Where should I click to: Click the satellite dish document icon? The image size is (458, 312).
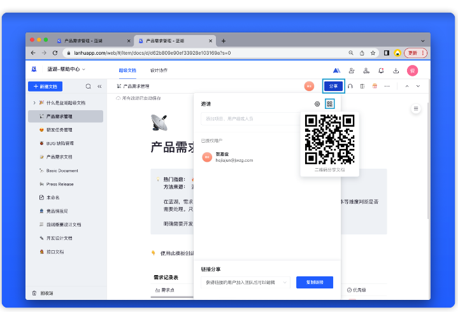159,122
